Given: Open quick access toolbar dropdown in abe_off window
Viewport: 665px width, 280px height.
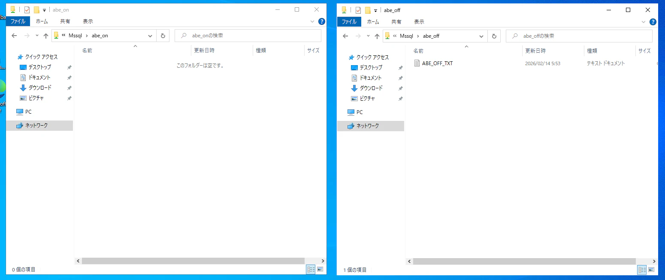Looking at the screenshot, I should point(375,11).
